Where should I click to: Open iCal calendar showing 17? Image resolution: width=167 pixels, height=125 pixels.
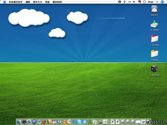tap(54, 122)
